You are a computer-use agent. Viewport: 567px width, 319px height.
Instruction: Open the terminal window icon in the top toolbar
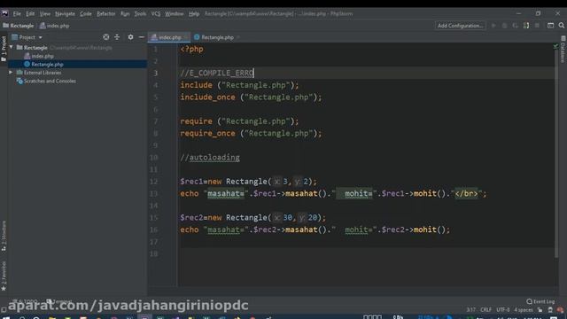point(550,26)
